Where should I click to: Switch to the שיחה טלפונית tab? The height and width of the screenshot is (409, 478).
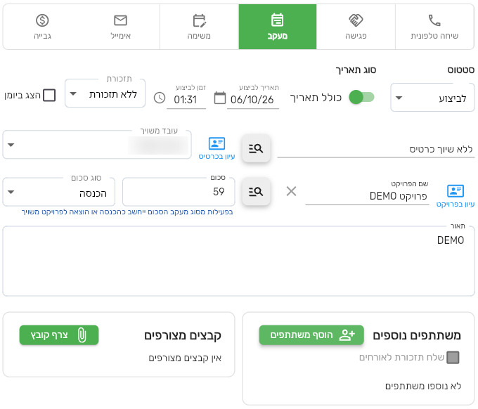coord(434,27)
